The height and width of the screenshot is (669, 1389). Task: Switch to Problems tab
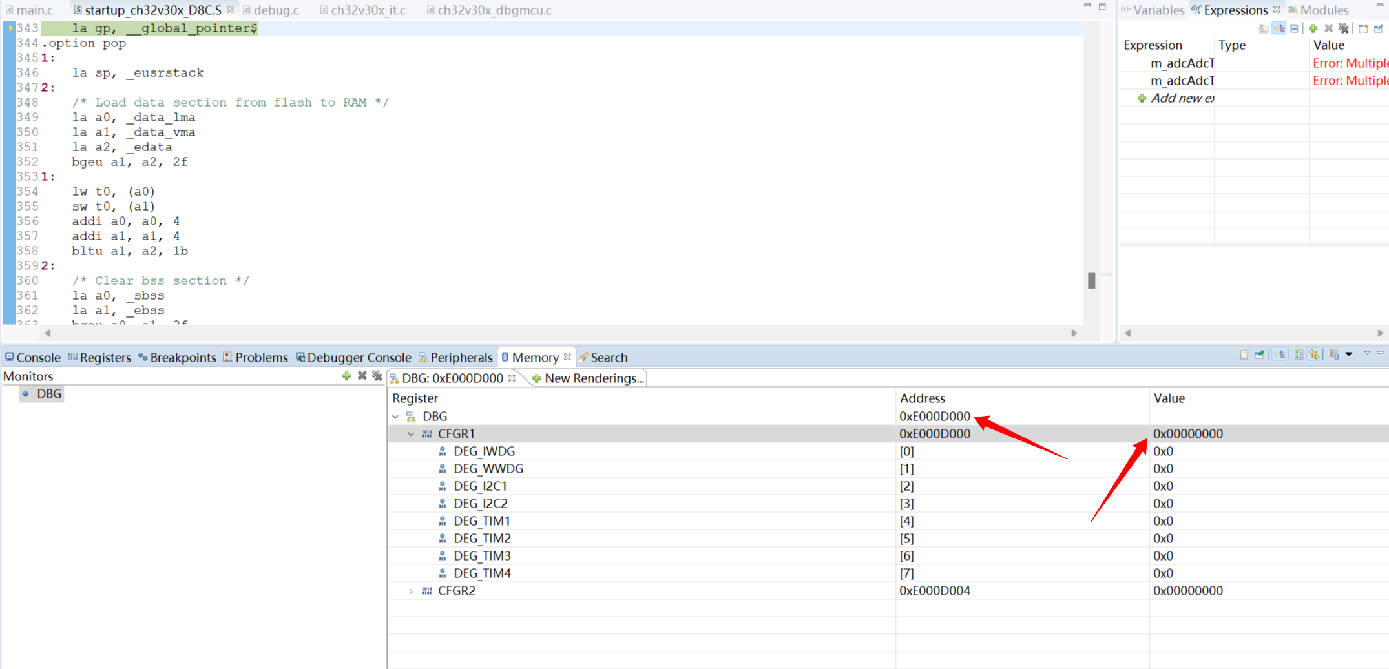(x=255, y=357)
